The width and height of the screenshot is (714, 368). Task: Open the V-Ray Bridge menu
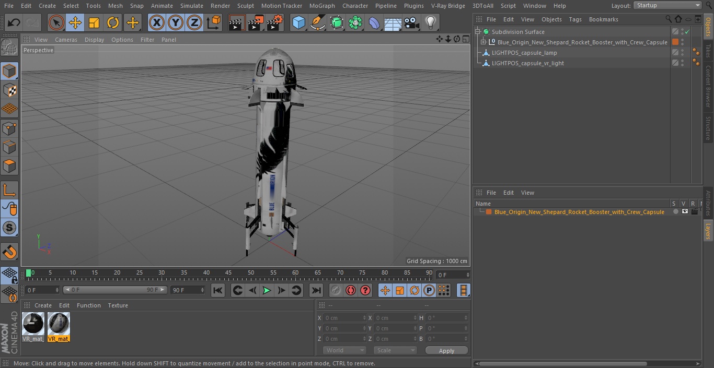click(x=448, y=6)
